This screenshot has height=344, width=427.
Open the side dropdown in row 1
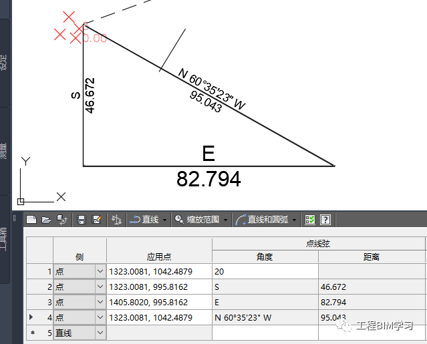click(x=100, y=271)
